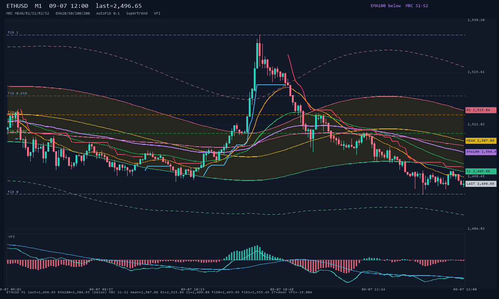Click the S1 2,499.88 price tag
Screen dimensions: 499x299
point(481,172)
